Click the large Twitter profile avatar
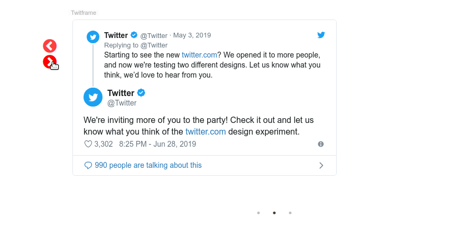Screen dimensions: 454x238 tap(93, 97)
